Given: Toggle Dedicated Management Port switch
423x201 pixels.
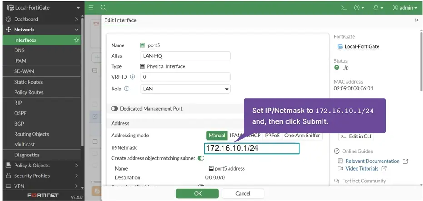Looking at the screenshot, I should (114, 109).
